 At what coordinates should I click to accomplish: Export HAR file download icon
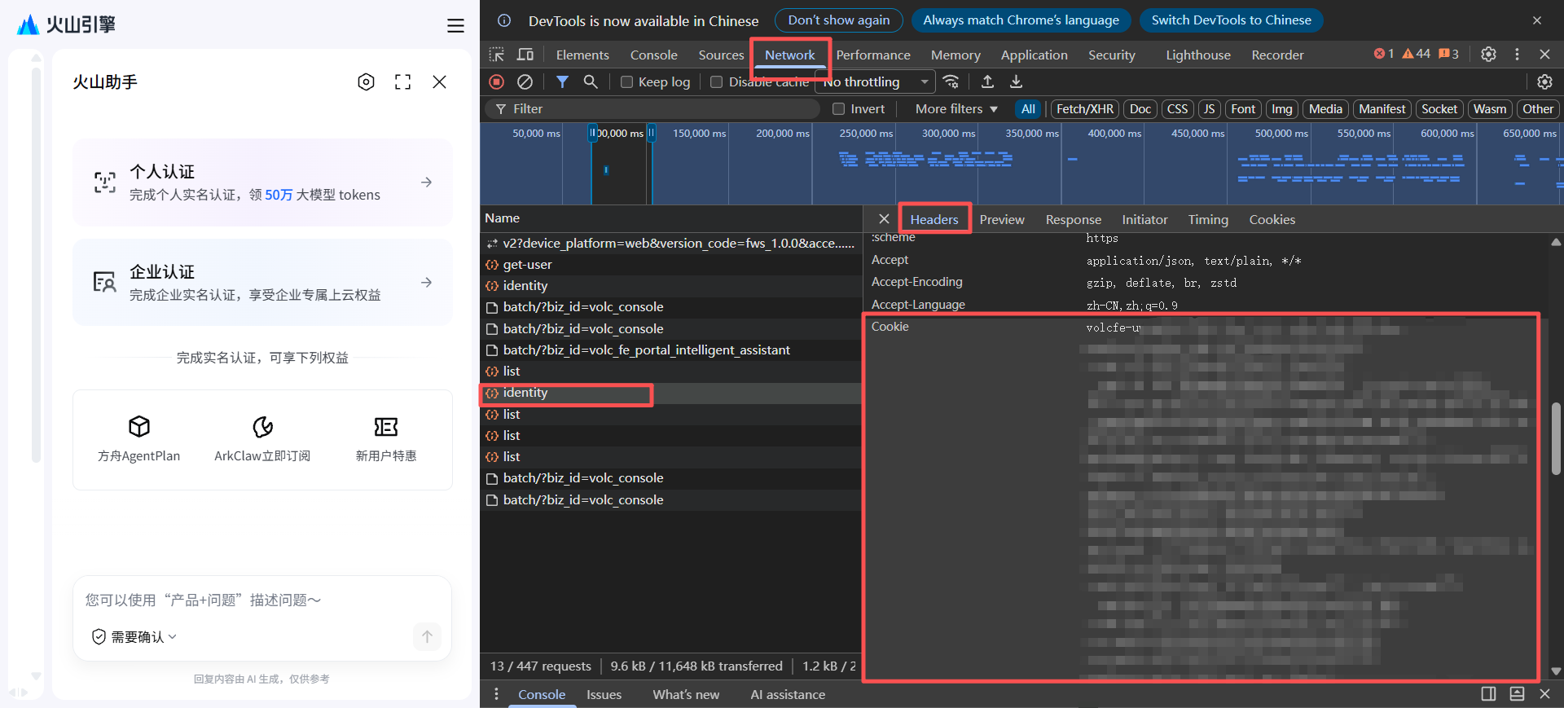click(x=1016, y=81)
